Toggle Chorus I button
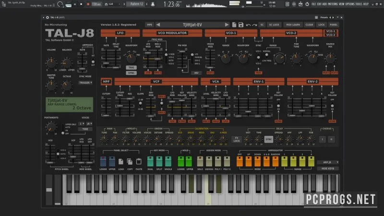384x216 pixels. tap(322, 139)
